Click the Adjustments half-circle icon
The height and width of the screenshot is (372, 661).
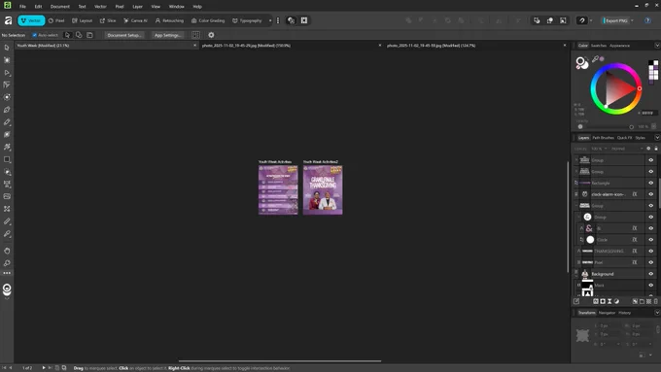616,301
